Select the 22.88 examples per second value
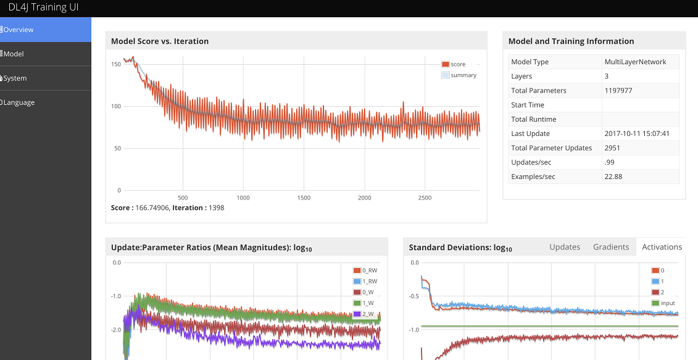Viewport: 698px width, 360px height. (x=613, y=177)
